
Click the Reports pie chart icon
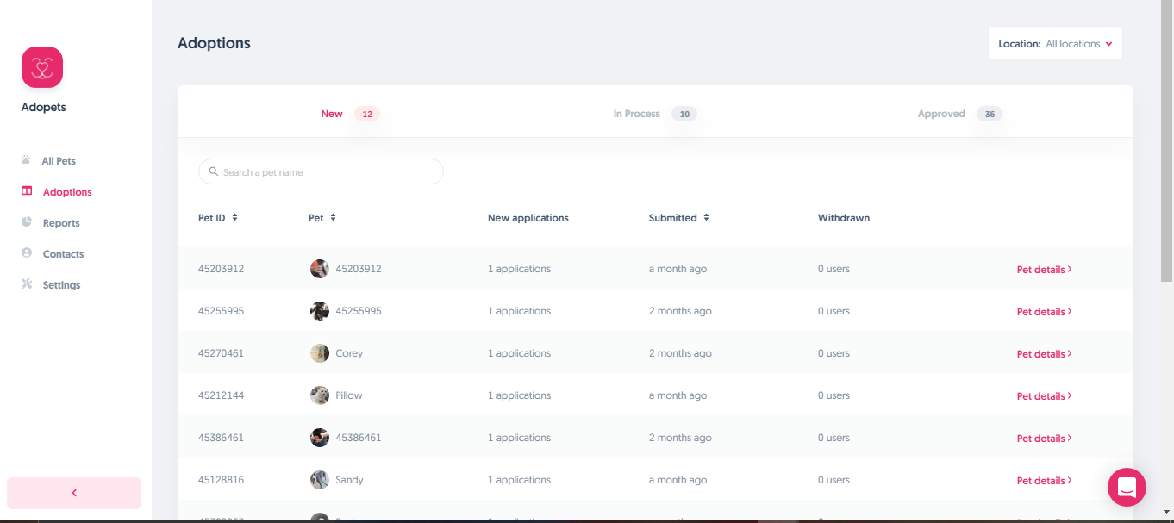click(x=27, y=222)
